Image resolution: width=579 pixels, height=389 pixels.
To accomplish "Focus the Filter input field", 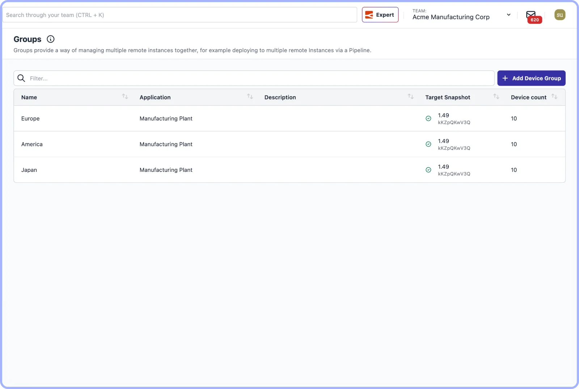I will (x=254, y=78).
